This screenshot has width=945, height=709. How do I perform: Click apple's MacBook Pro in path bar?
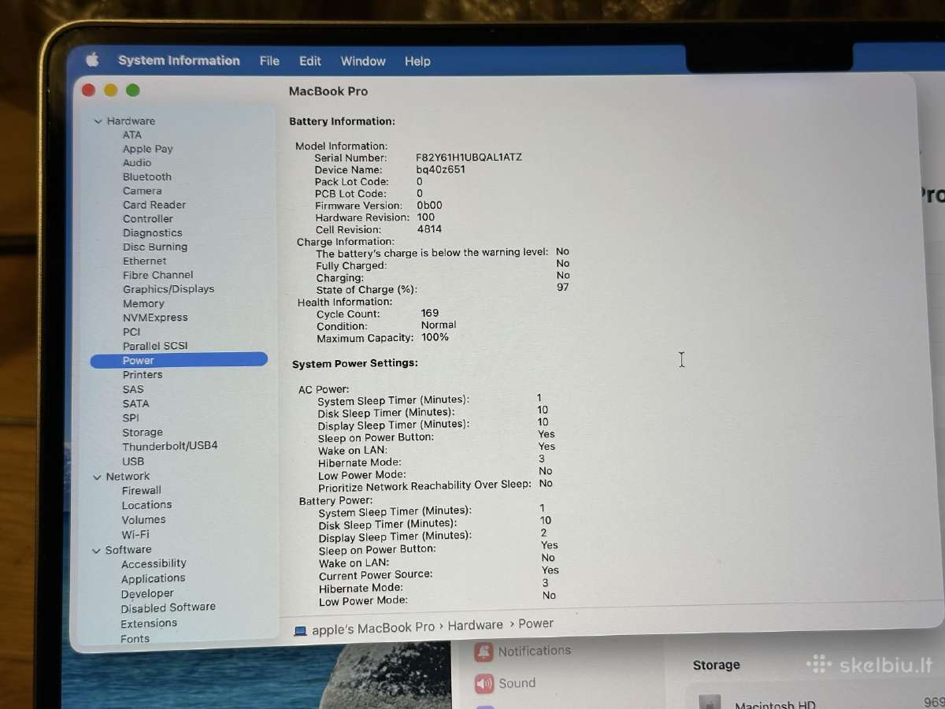click(x=373, y=628)
